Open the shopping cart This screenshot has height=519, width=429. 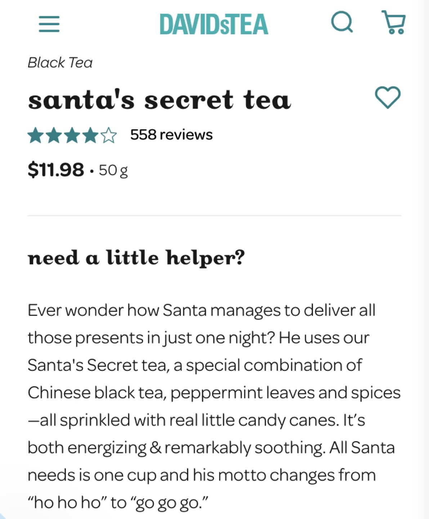coord(394,22)
